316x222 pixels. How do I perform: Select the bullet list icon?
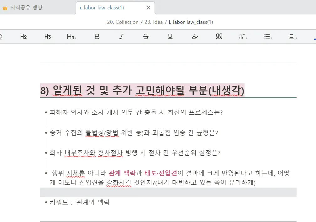pos(267,36)
